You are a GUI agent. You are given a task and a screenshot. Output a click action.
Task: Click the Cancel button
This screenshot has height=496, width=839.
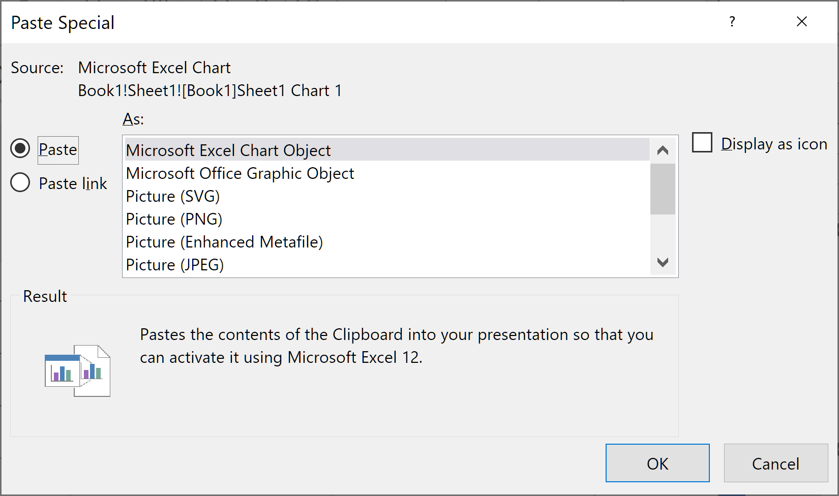point(776,463)
